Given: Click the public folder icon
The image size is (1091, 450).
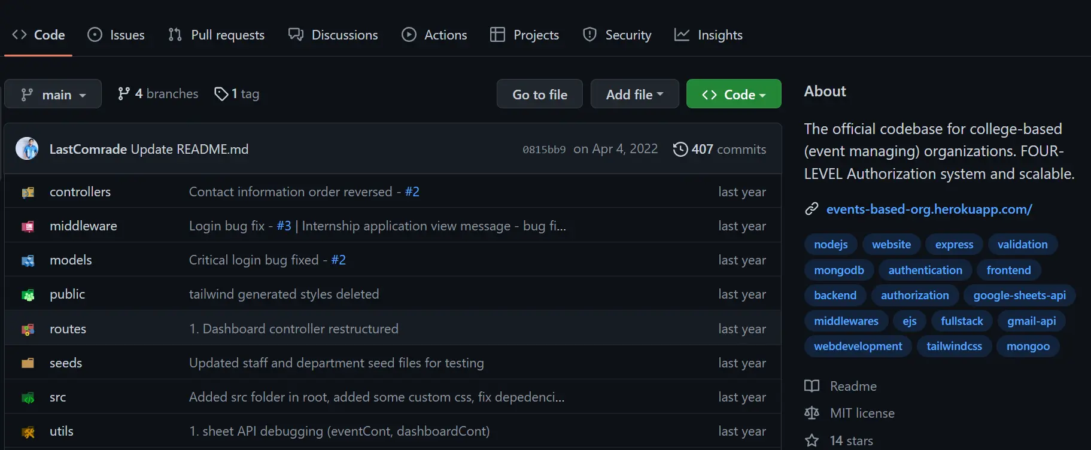Looking at the screenshot, I should tap(28, 294).
